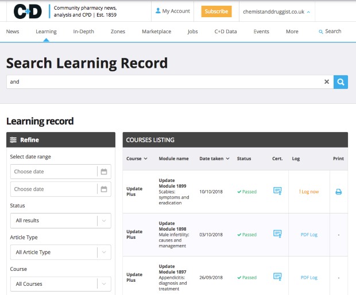
Task: Open the Jobs menu
Action: point(192,32)
